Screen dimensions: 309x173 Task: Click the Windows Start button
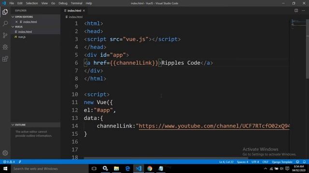(x=5, y=169)
